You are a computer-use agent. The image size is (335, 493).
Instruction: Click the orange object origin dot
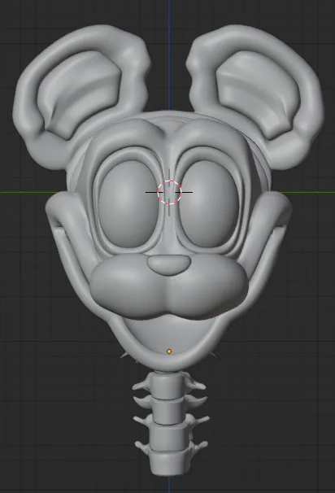pyautogui.click(x=169, y=351)
